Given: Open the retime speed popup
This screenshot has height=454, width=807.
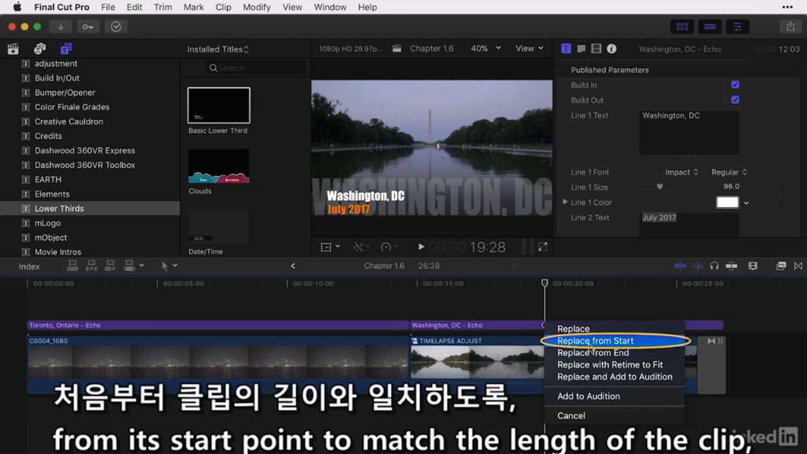Looking at the screenshot, I should click(390, 247).
